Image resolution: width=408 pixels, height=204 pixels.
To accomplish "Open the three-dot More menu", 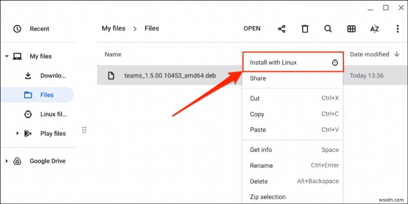I will click(397, 29).
